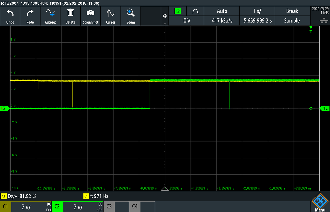
Task: Click the Break acquisition button
Action: (292, 11)
